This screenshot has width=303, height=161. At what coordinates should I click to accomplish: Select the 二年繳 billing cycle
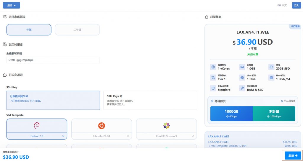[77, 30]
